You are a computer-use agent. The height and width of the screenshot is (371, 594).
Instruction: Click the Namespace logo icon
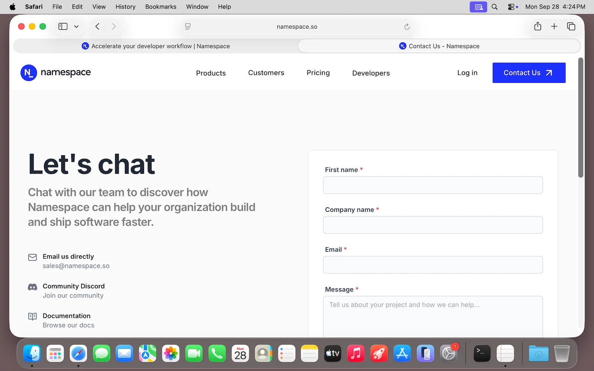pos(29,73)
